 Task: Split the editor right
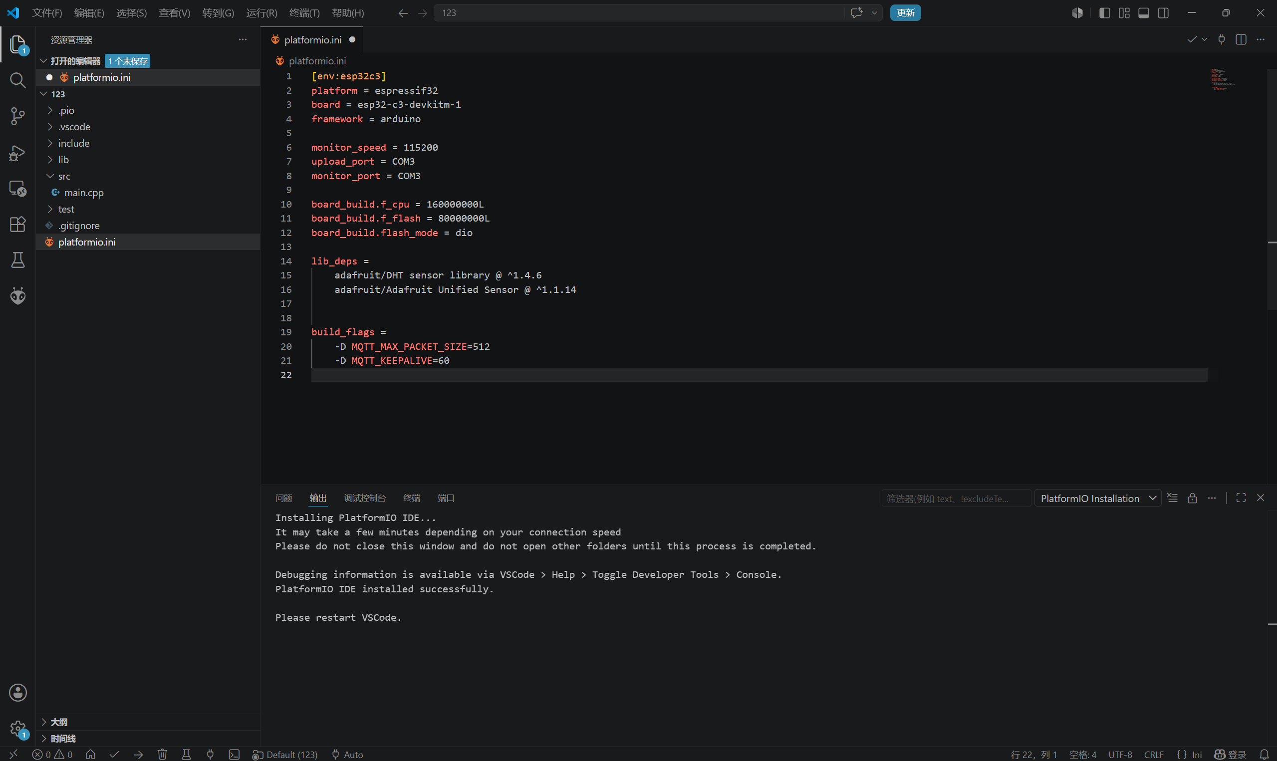click(1241, 39)
